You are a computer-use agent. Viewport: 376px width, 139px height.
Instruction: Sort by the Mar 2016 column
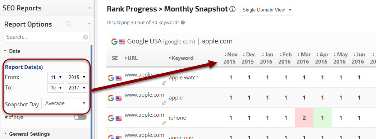click(303, 58)
